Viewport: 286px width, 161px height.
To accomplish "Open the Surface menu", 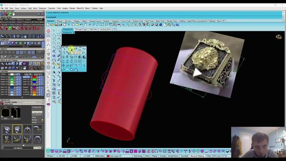I will coord(23,8).
